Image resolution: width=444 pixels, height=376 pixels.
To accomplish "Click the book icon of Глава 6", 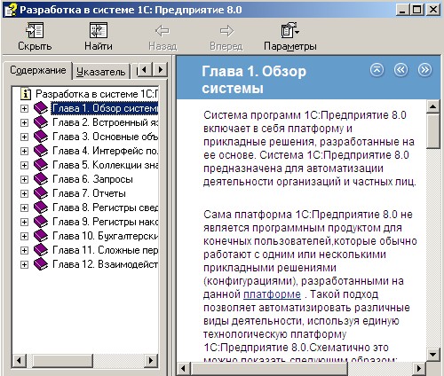I will point(41,179).
